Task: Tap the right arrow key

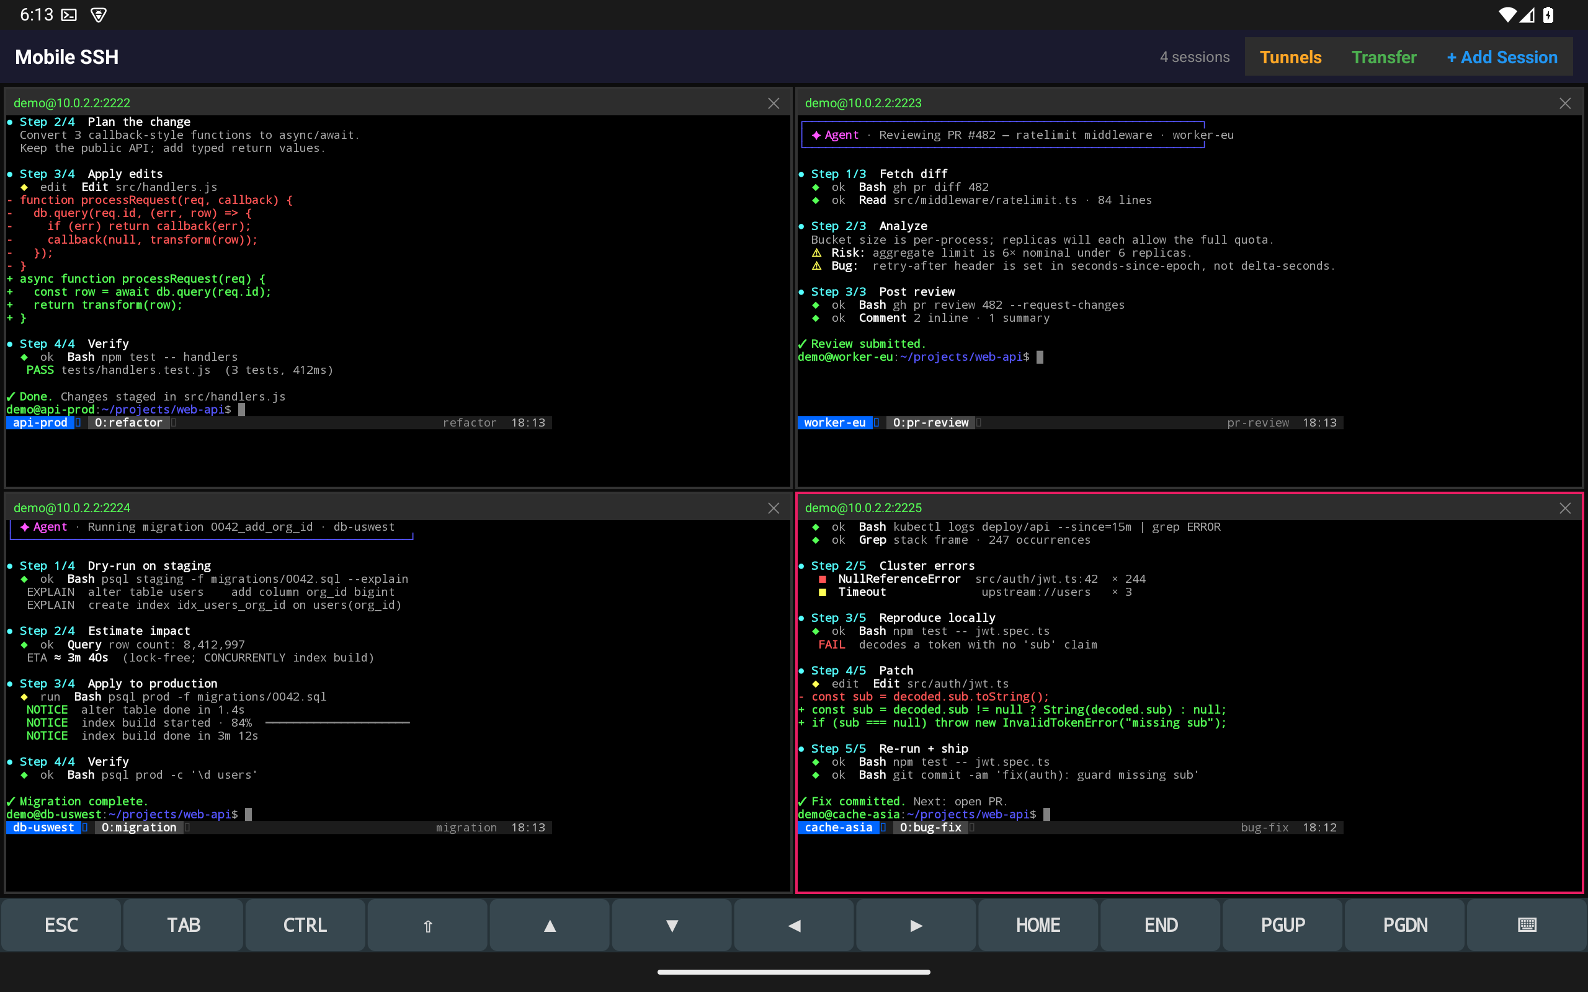Action: pos(916,925)
